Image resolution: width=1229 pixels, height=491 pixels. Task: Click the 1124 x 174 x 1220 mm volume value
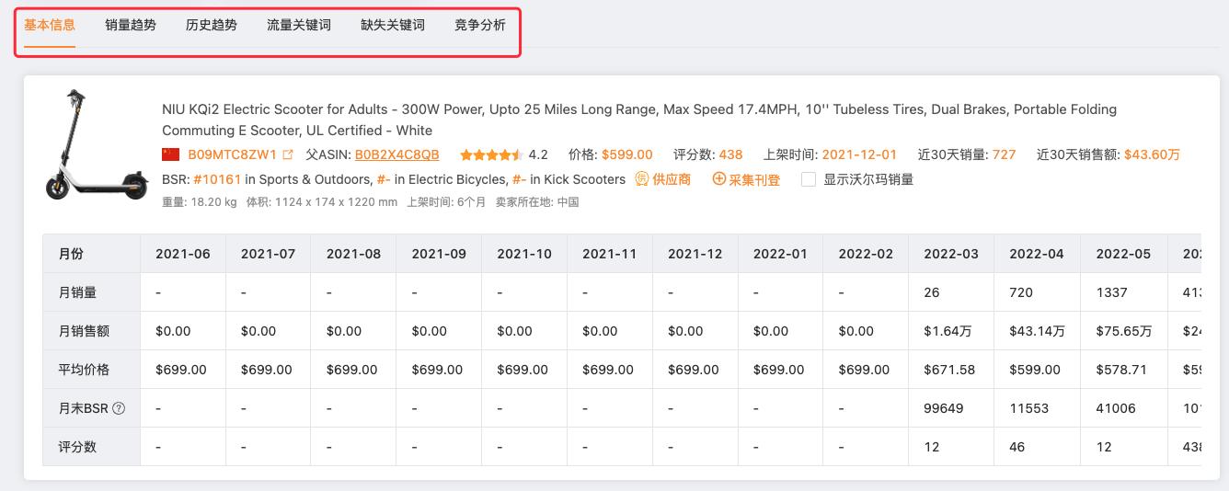pyautogui.click(x=335, y=202)
